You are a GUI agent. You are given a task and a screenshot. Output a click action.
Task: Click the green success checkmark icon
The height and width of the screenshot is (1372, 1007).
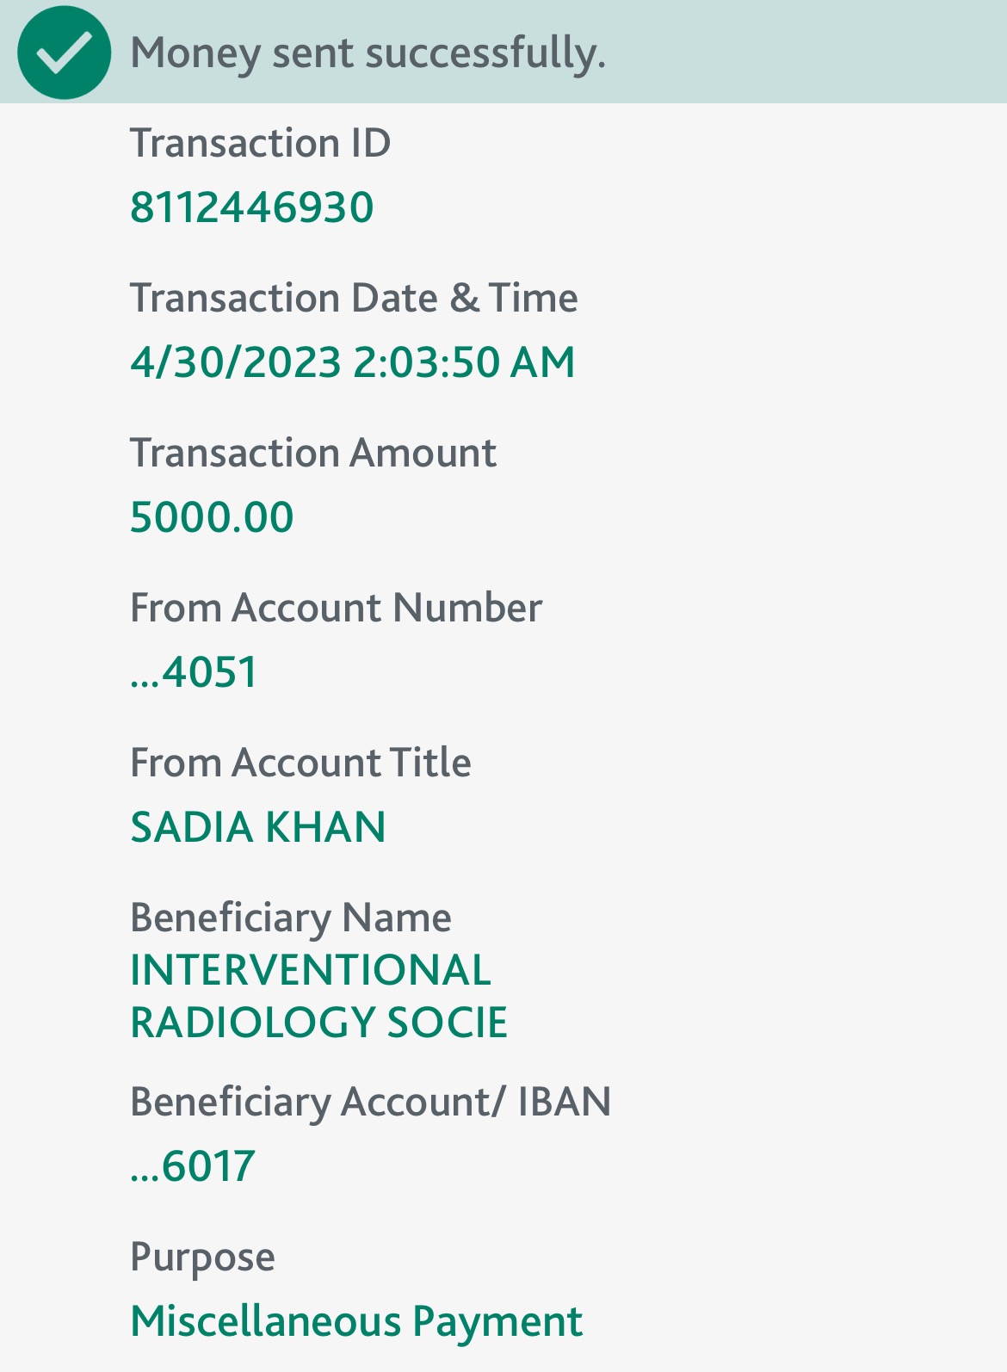coord(65,53)
